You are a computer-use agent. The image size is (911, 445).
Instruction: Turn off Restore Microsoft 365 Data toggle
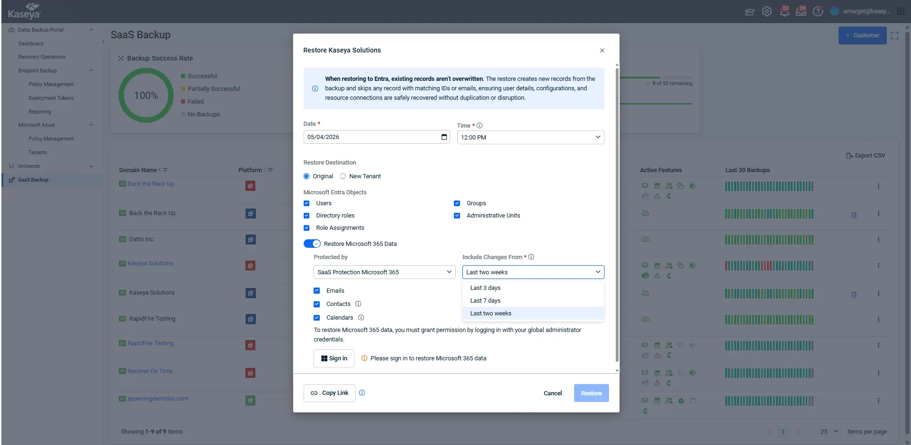(312, 244)
